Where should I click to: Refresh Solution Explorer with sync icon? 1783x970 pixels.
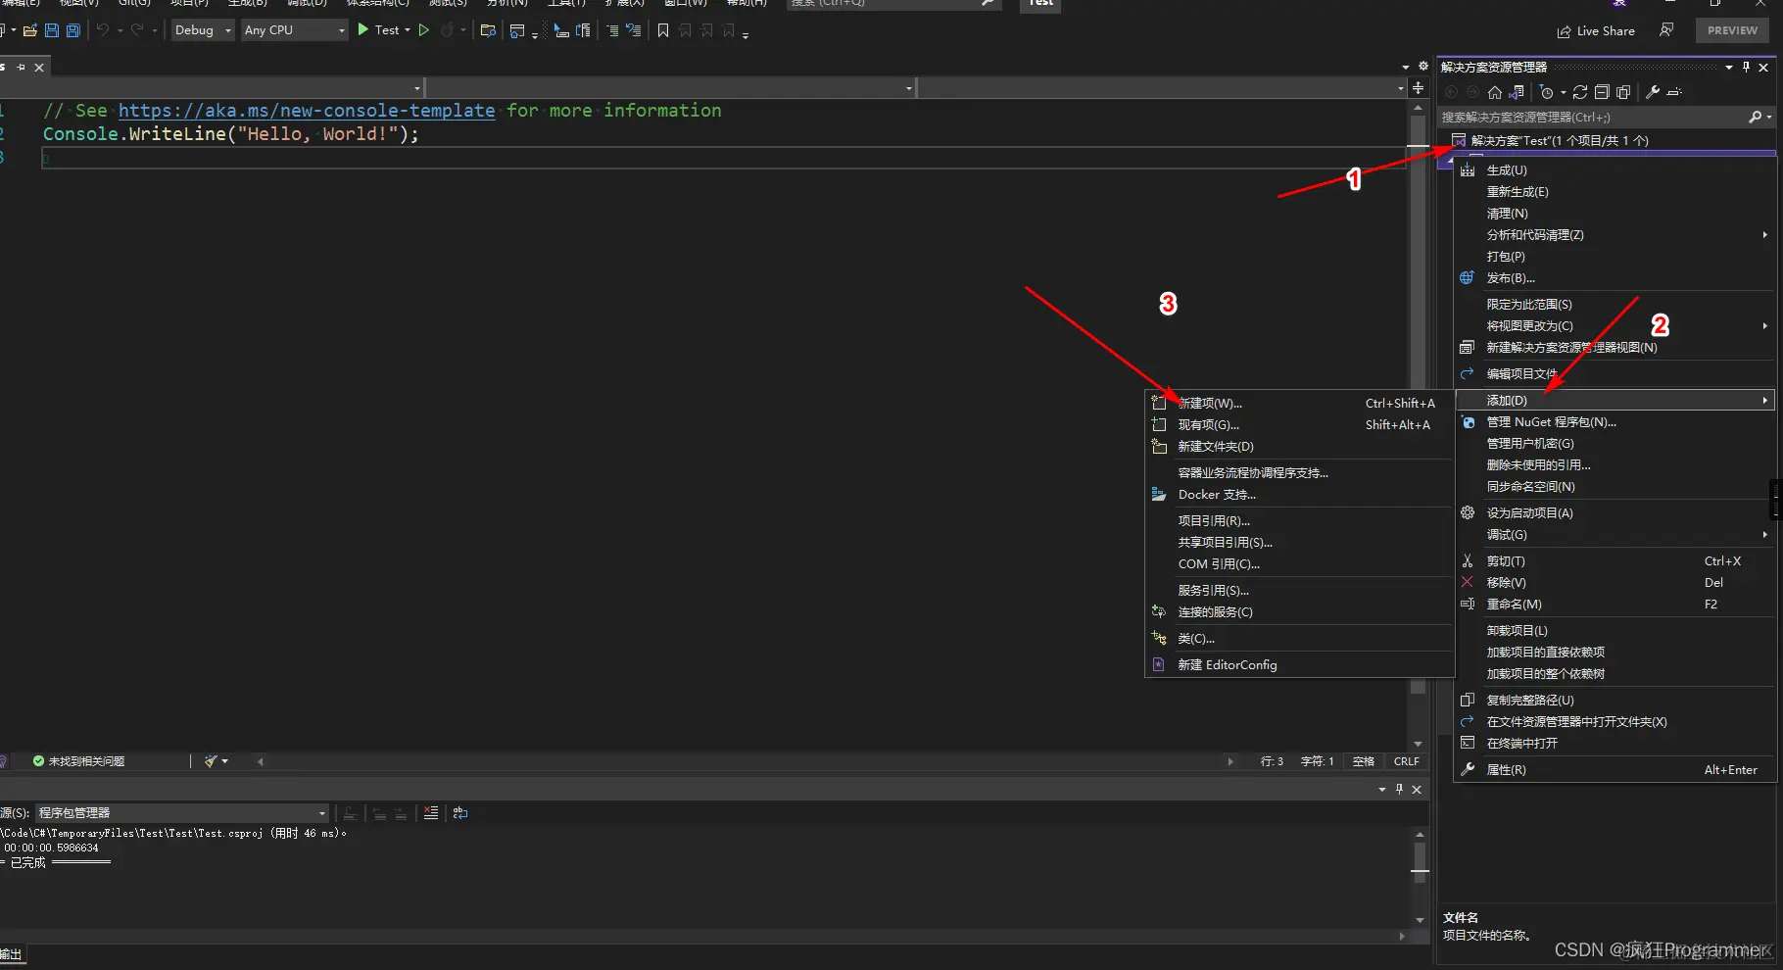click(x=1580, y=92)
